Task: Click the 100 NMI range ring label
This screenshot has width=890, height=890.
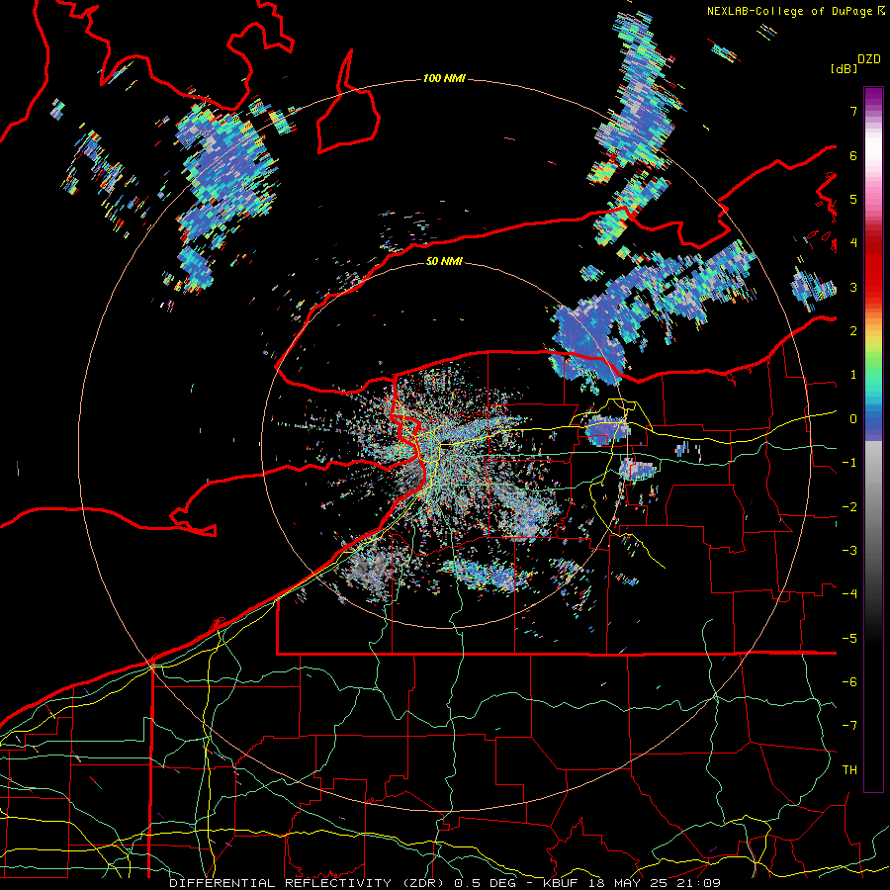Action: (444, 78)
